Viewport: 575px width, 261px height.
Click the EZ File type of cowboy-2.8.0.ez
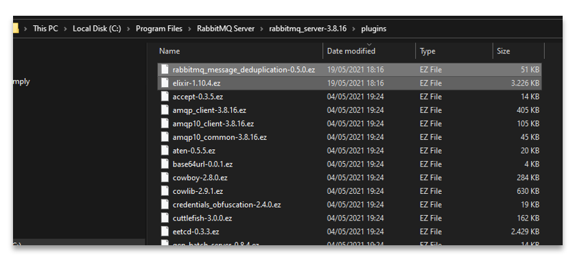(430, 177)
